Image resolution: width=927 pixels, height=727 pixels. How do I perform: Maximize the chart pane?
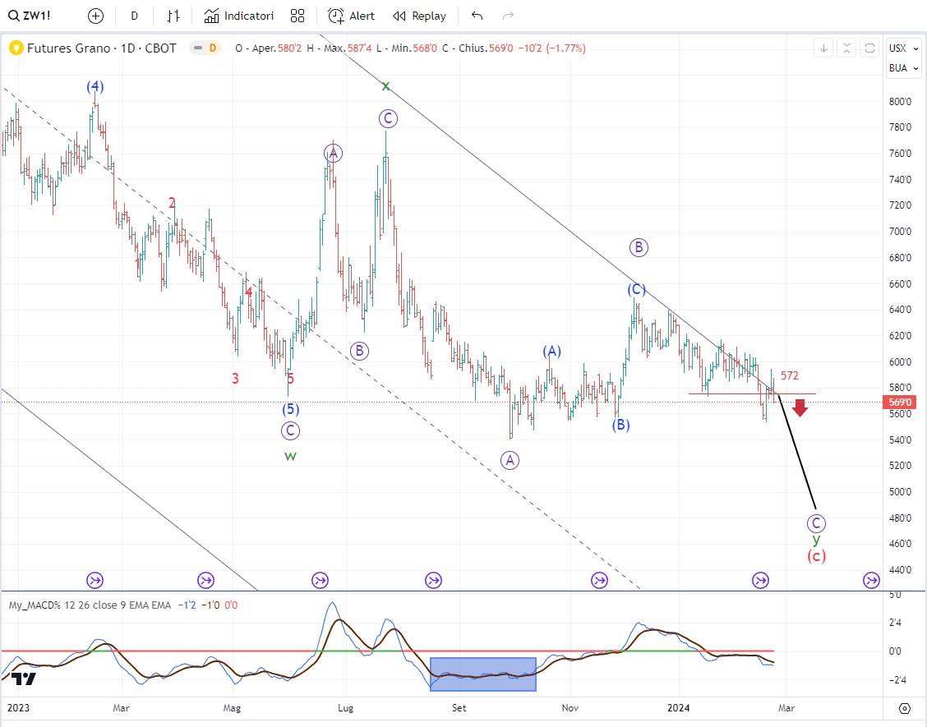[869, 48]
